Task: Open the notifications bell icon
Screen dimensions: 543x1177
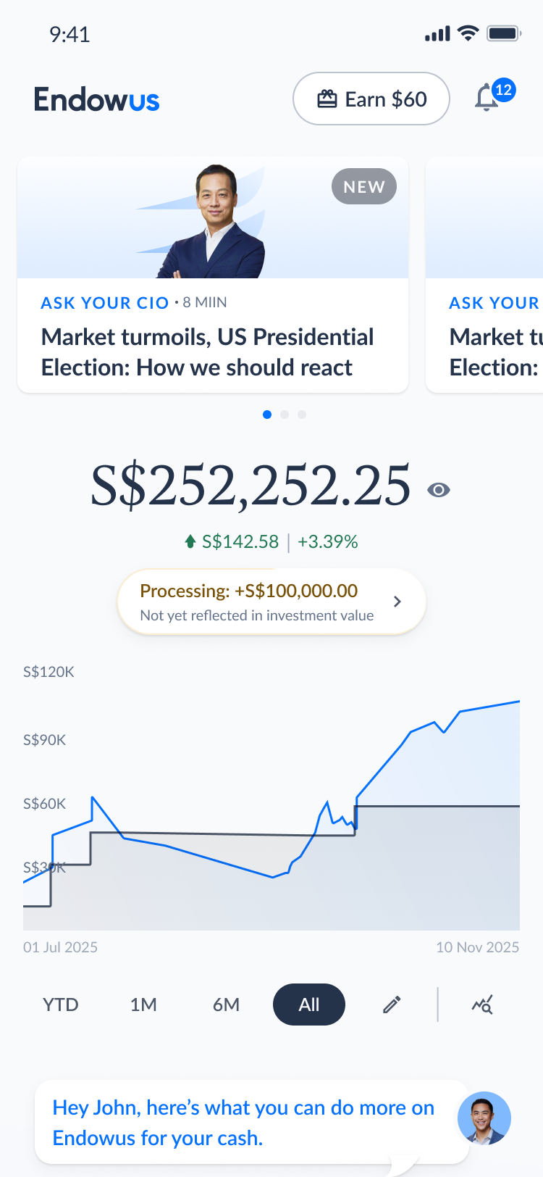Action: (487, 98)
